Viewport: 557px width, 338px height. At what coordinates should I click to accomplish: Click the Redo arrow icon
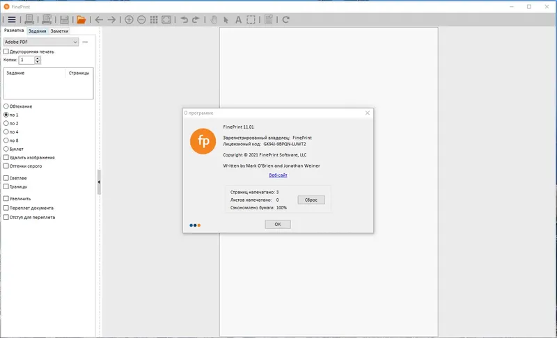(196, 20)
